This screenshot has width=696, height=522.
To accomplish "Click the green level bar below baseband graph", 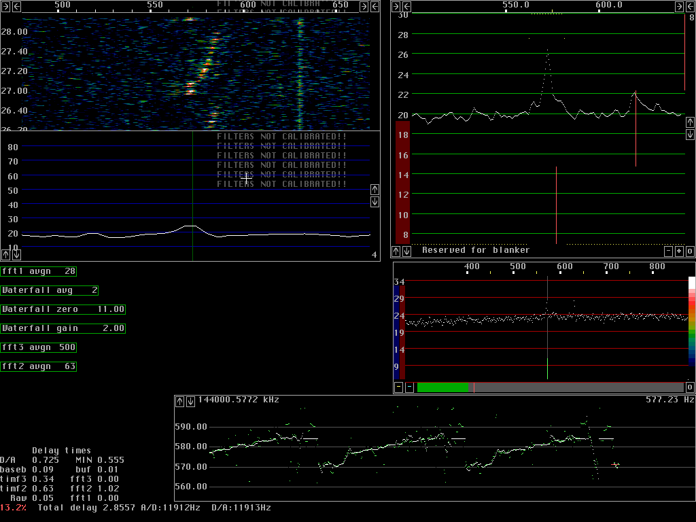I will point(442,387).
